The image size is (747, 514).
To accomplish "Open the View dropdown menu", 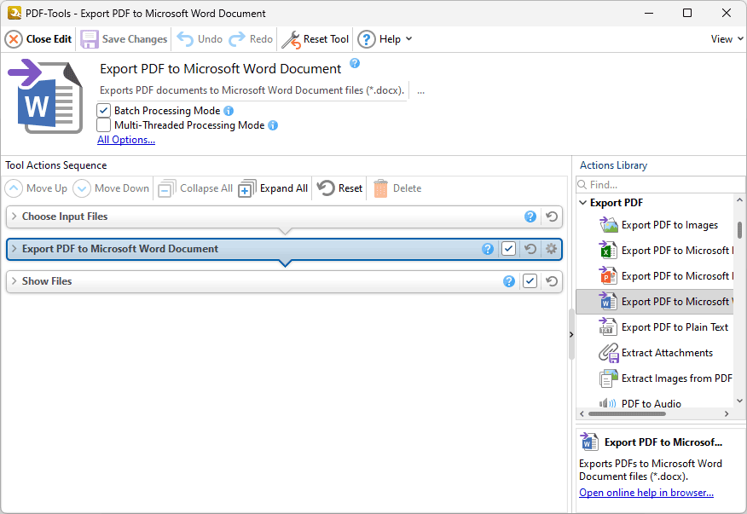I will click(727, 39).
